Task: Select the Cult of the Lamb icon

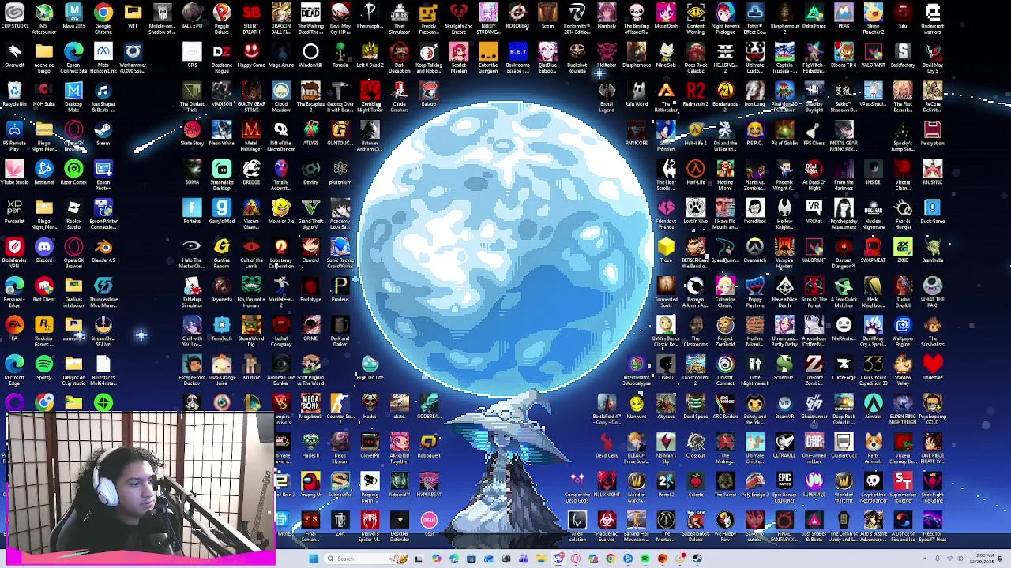Action: click(251, 251)
